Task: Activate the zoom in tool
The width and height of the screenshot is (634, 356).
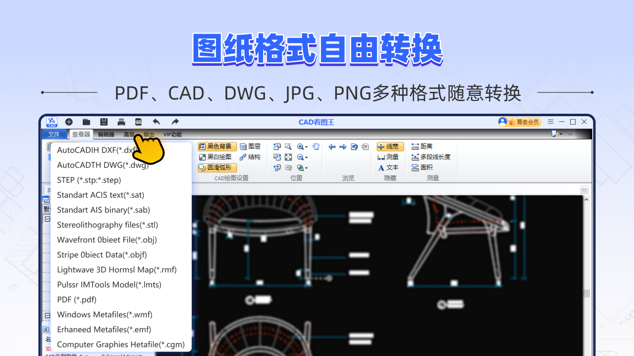Action: point(300,147)
